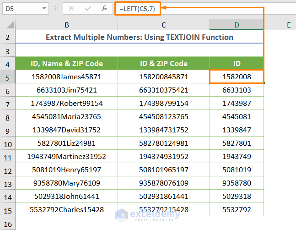Viewport: 296px width, 230px height.
Task: Select column C header
Action: click(163, 25)
